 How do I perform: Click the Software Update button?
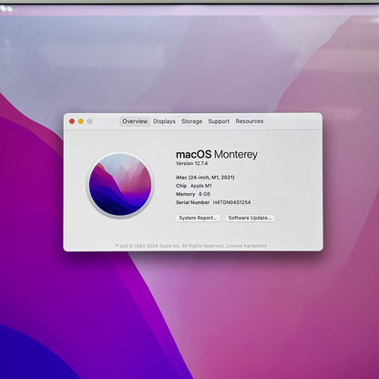tap(250, 218)
